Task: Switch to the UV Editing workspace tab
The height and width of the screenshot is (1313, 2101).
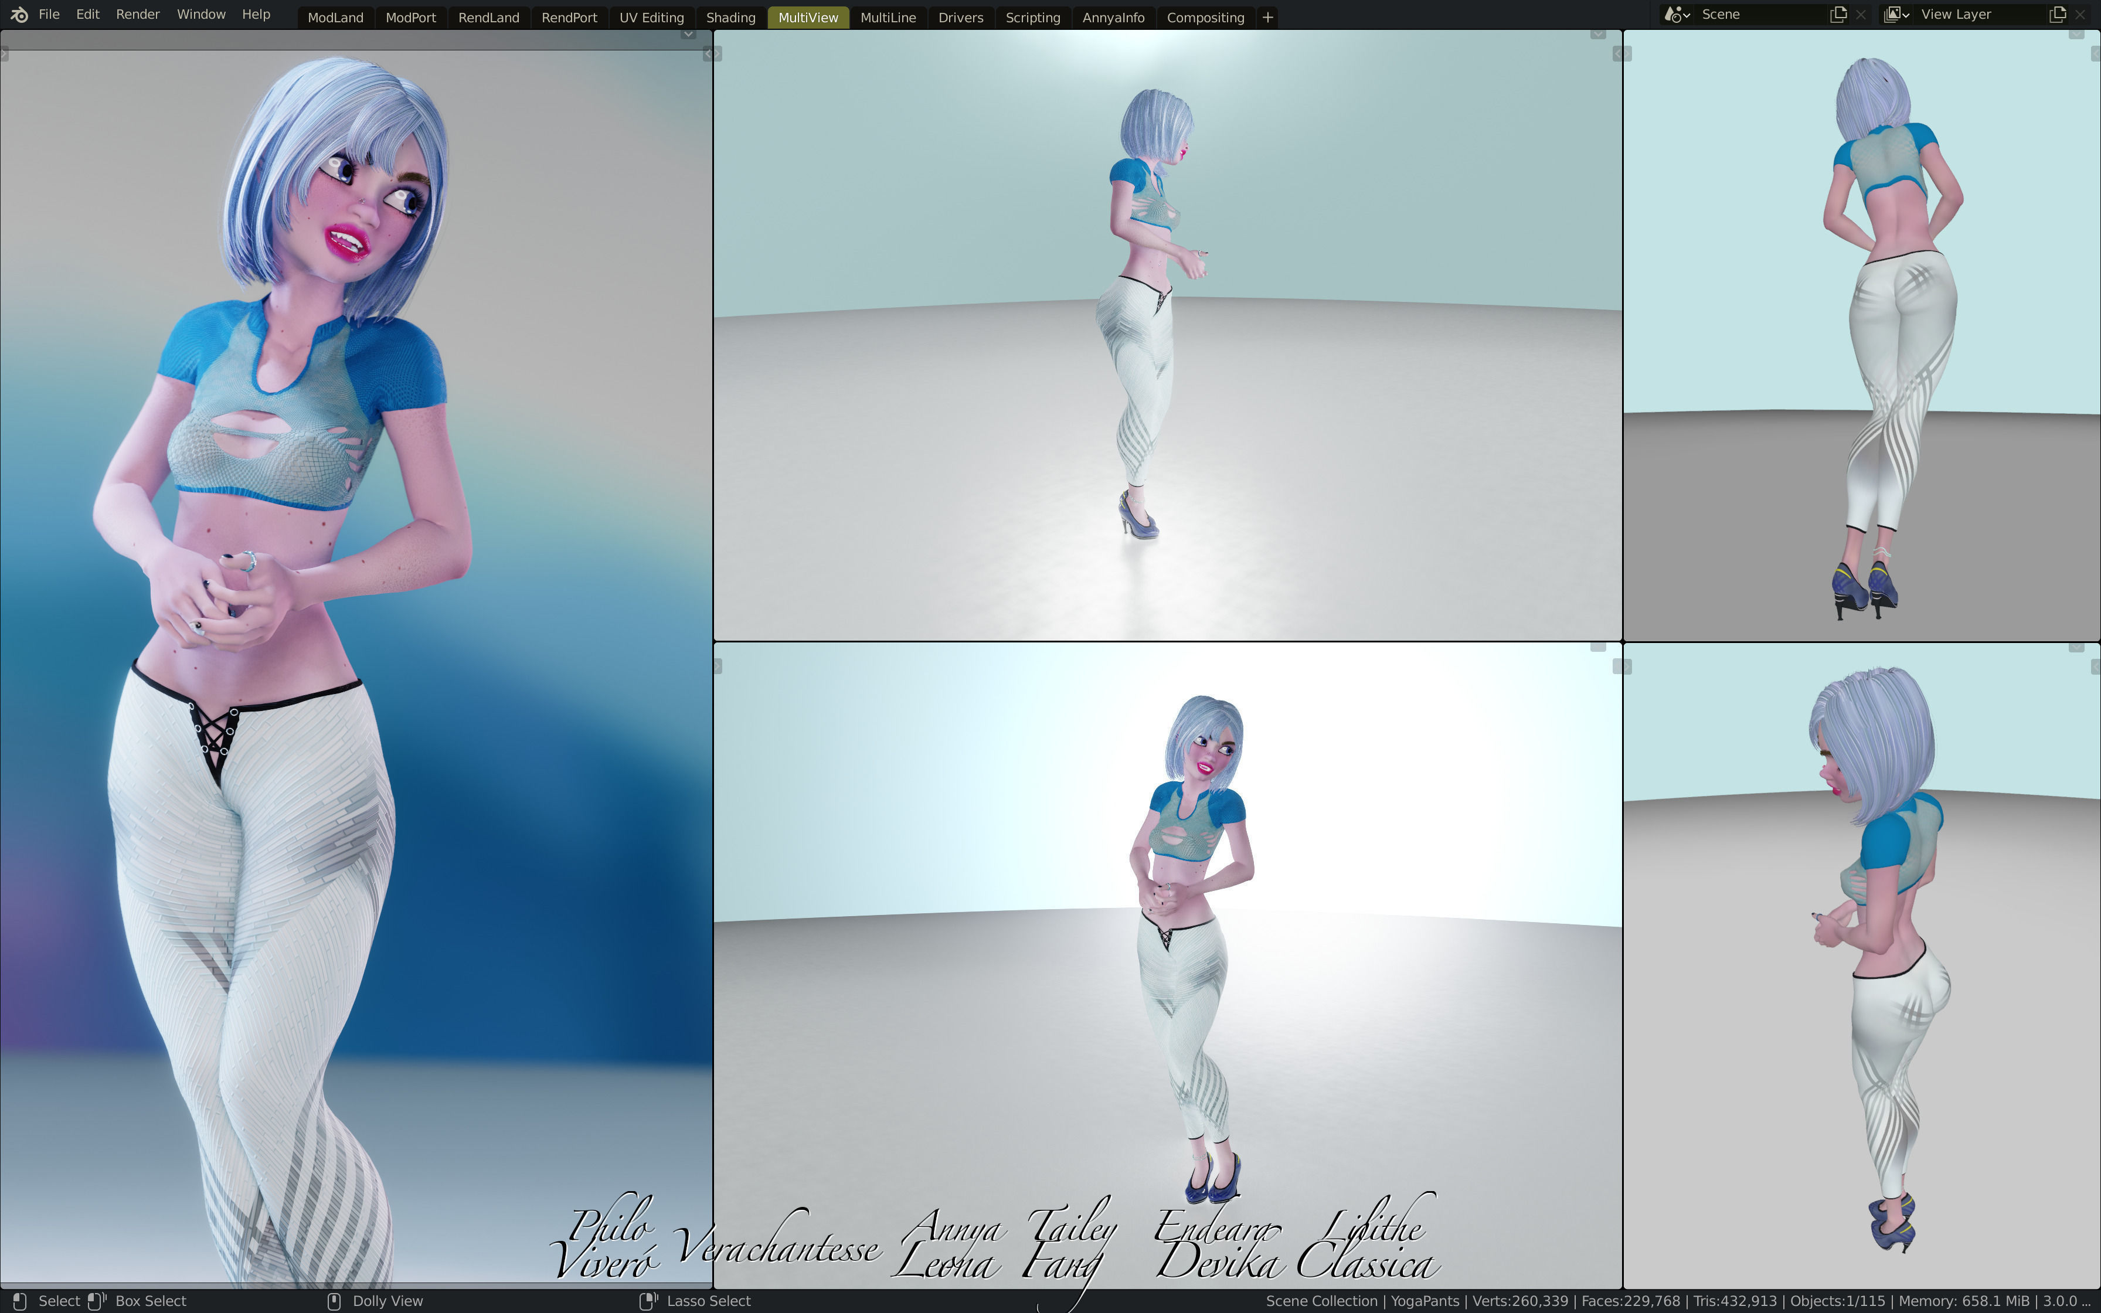Action: (652, 18)
